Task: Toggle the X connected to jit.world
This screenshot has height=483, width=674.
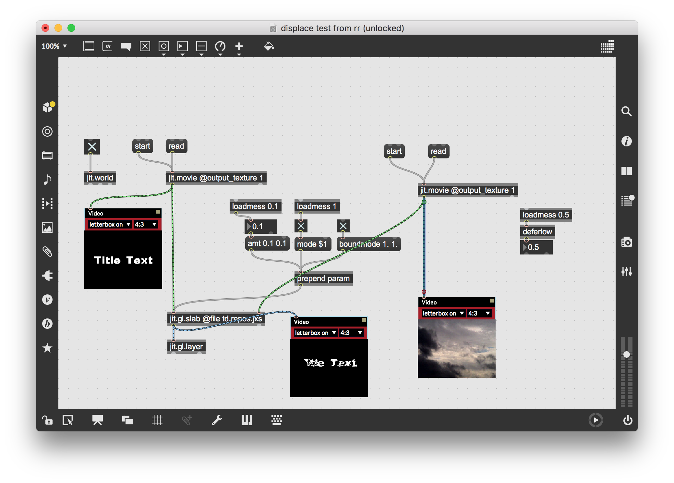Action: (x=92, y=147)
